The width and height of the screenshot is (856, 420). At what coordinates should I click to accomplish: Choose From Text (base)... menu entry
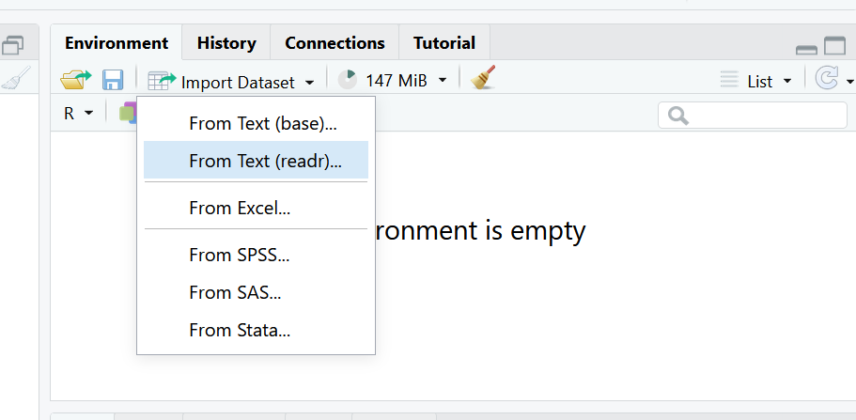[262, 123]
